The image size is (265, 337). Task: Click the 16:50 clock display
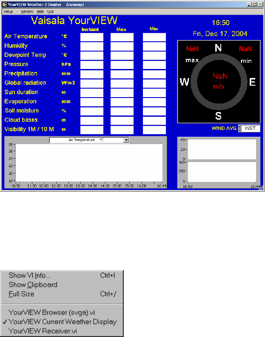tap(221, 23)
